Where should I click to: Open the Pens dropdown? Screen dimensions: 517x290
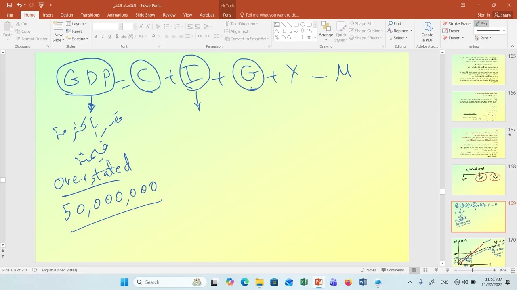point(483,38)
